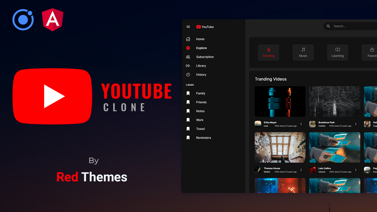Click the Family bookmark icon
The height and width of the screenshot is (212, 377).
coord(188,93)
